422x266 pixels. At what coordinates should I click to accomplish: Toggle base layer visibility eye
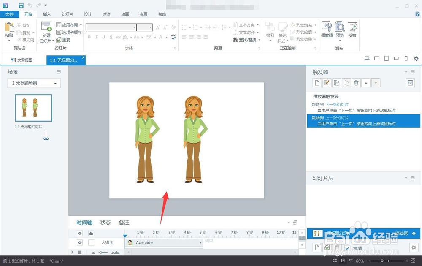point(414,233)
